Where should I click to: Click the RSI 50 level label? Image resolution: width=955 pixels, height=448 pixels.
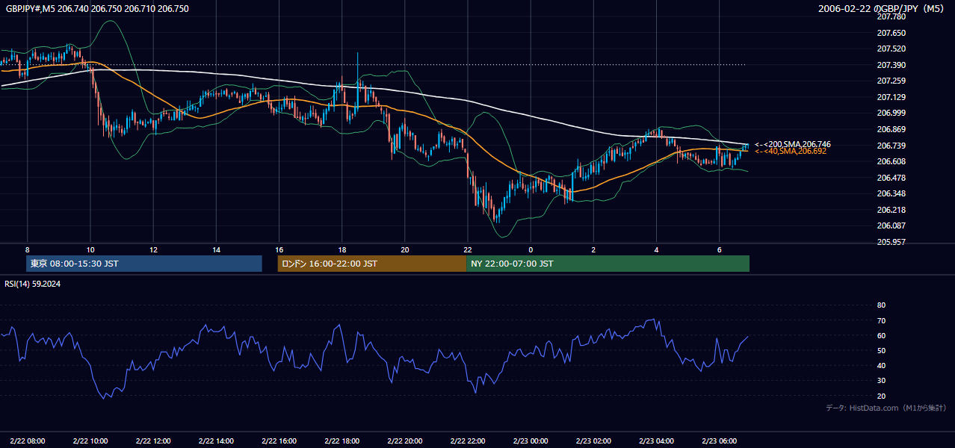pyautogui.click(x=881, y=350)
